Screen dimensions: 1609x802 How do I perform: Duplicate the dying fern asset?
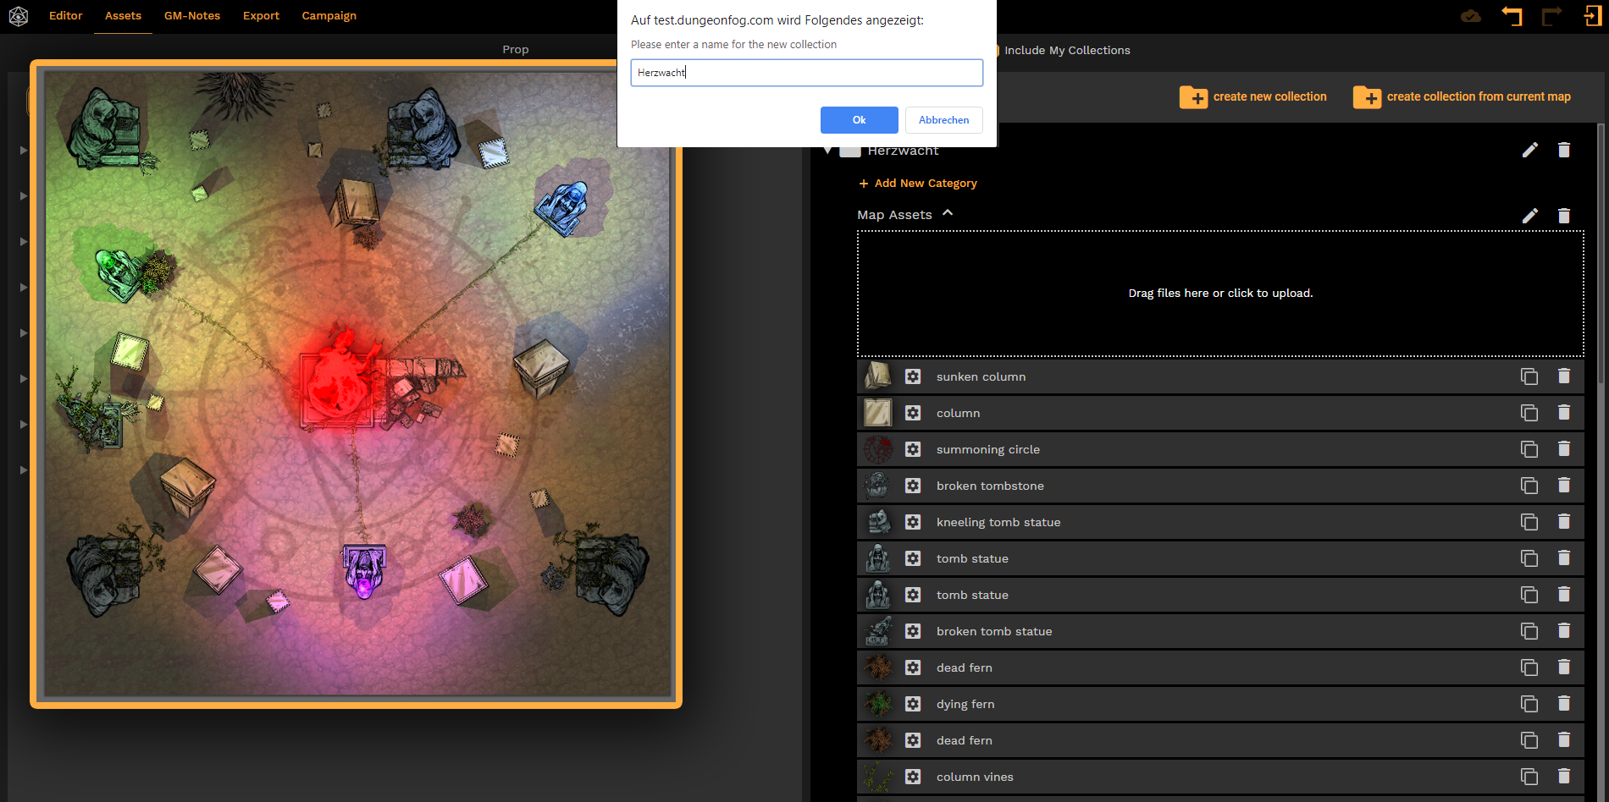(1529, 704)
